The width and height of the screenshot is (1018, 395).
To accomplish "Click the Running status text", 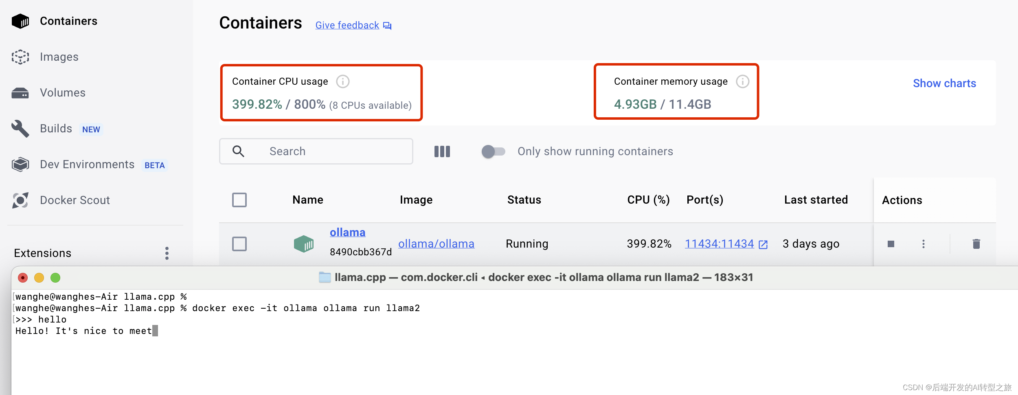I will [x=527, y=244].
